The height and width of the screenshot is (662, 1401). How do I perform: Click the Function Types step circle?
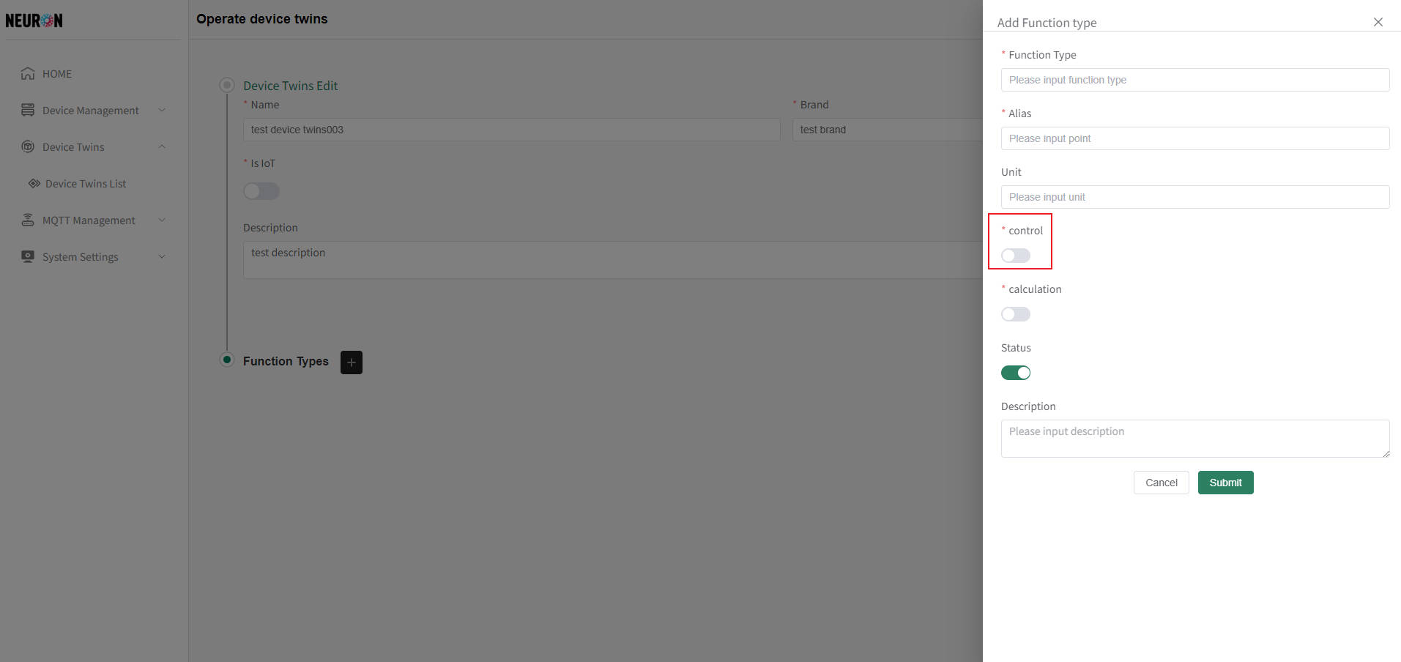227,360
